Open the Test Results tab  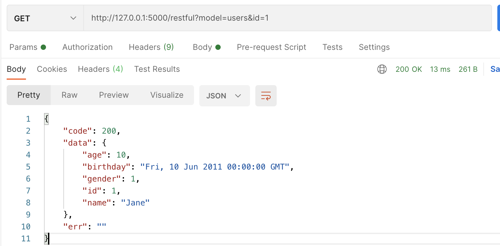pyautogui.click(x=157, y=69)
